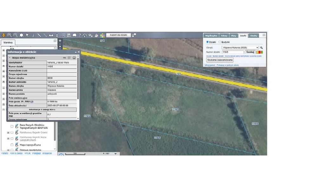This screenshot has width=317, height=176.
Task: Click the Podgląd link
Action: (x=36, y=154)
